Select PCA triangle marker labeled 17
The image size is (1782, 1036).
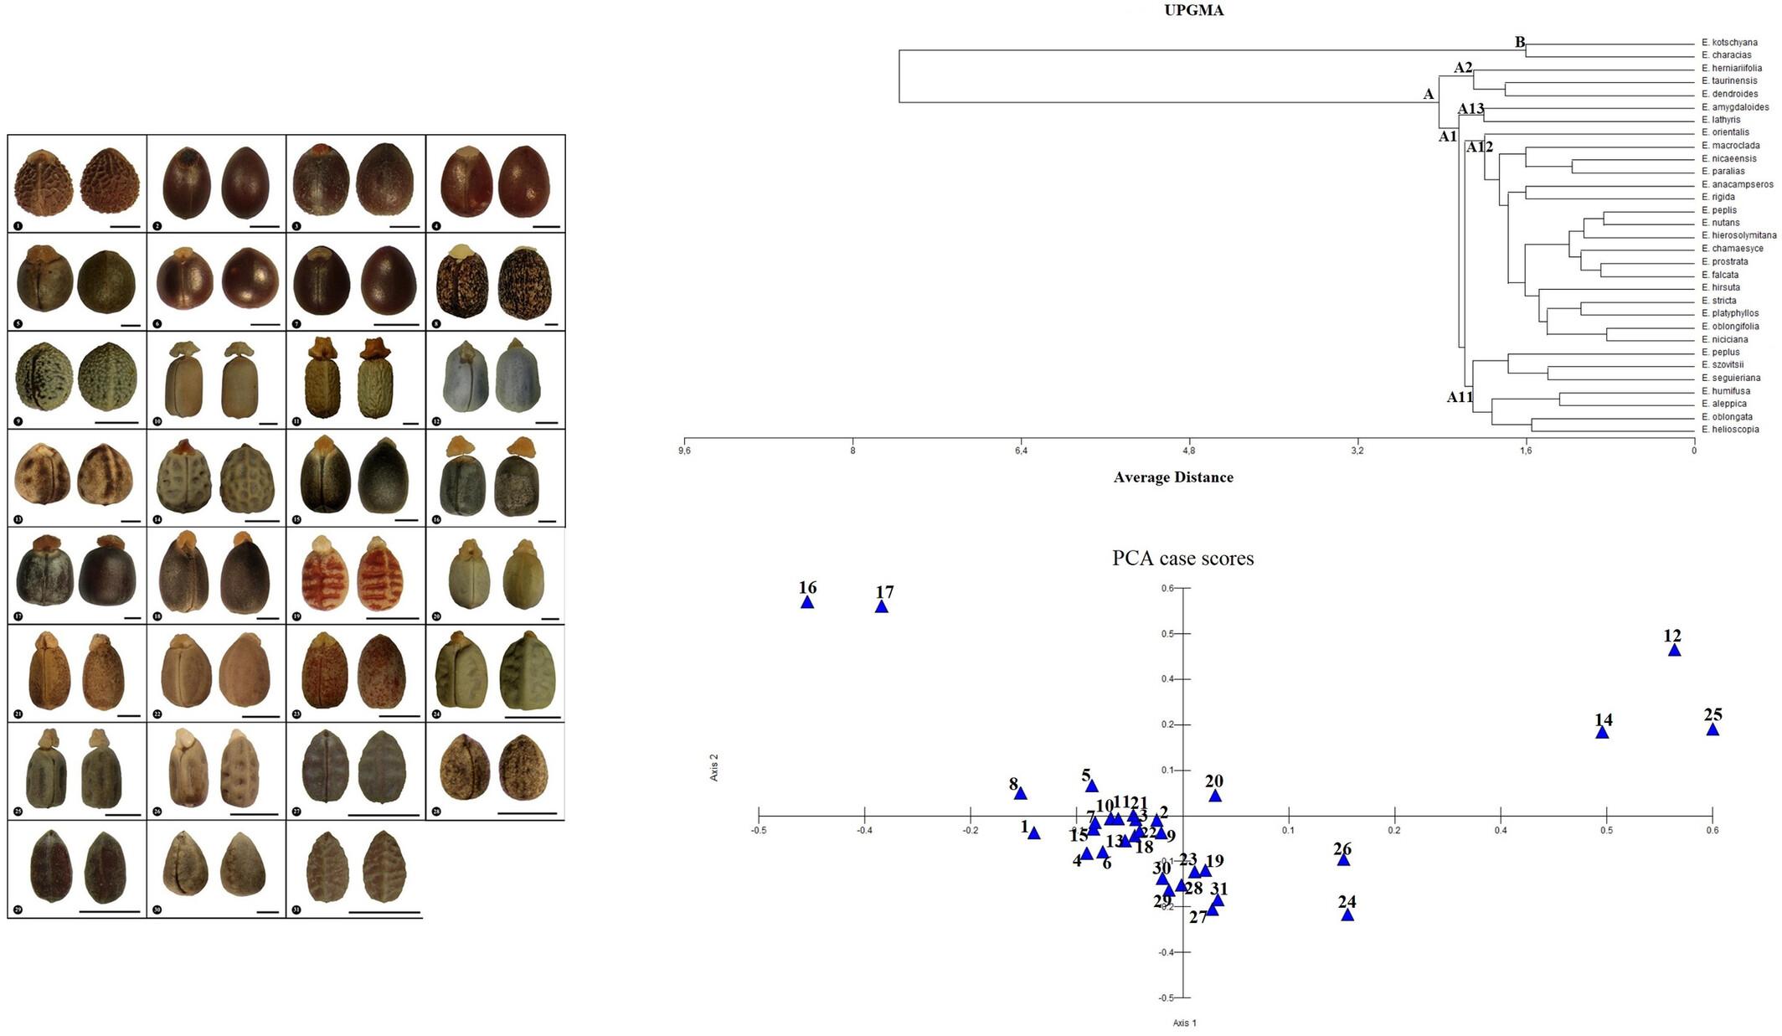(x=882, y=606)
